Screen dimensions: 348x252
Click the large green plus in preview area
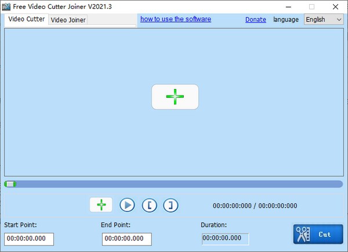(x=175, y=97)
